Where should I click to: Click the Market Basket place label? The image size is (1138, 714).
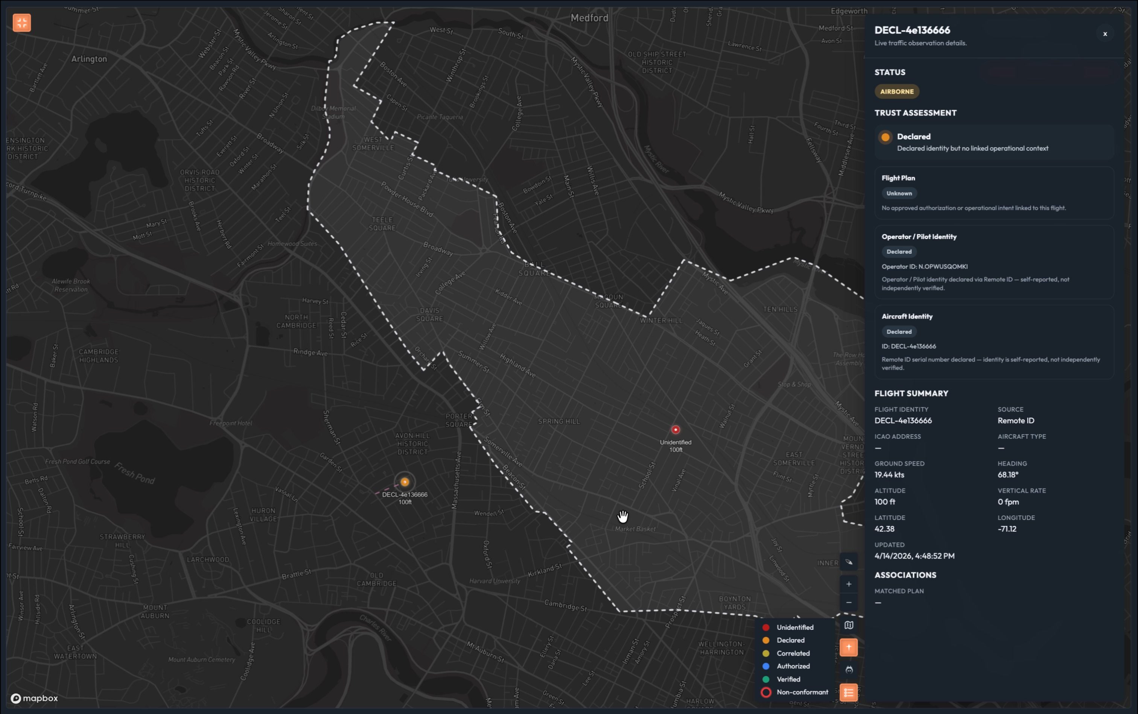click(635, 529)
